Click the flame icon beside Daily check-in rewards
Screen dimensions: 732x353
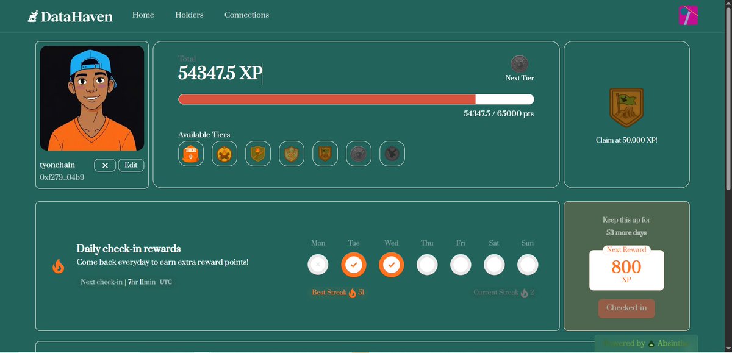[59, 266]
